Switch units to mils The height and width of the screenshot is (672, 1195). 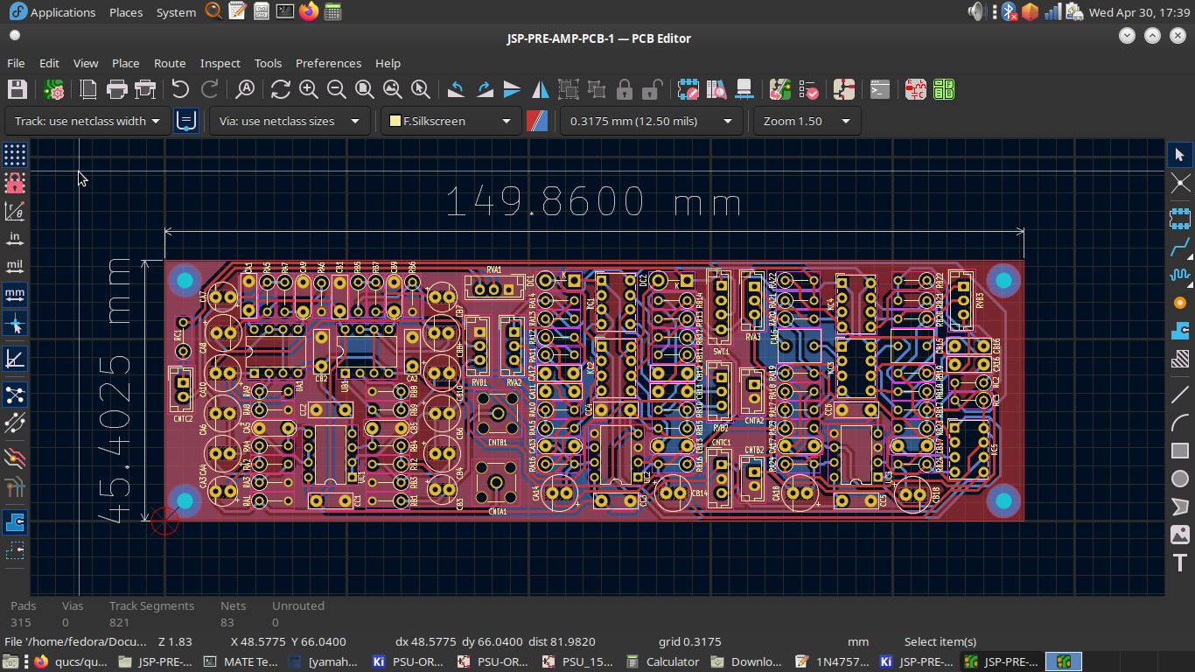pos(15,266)
